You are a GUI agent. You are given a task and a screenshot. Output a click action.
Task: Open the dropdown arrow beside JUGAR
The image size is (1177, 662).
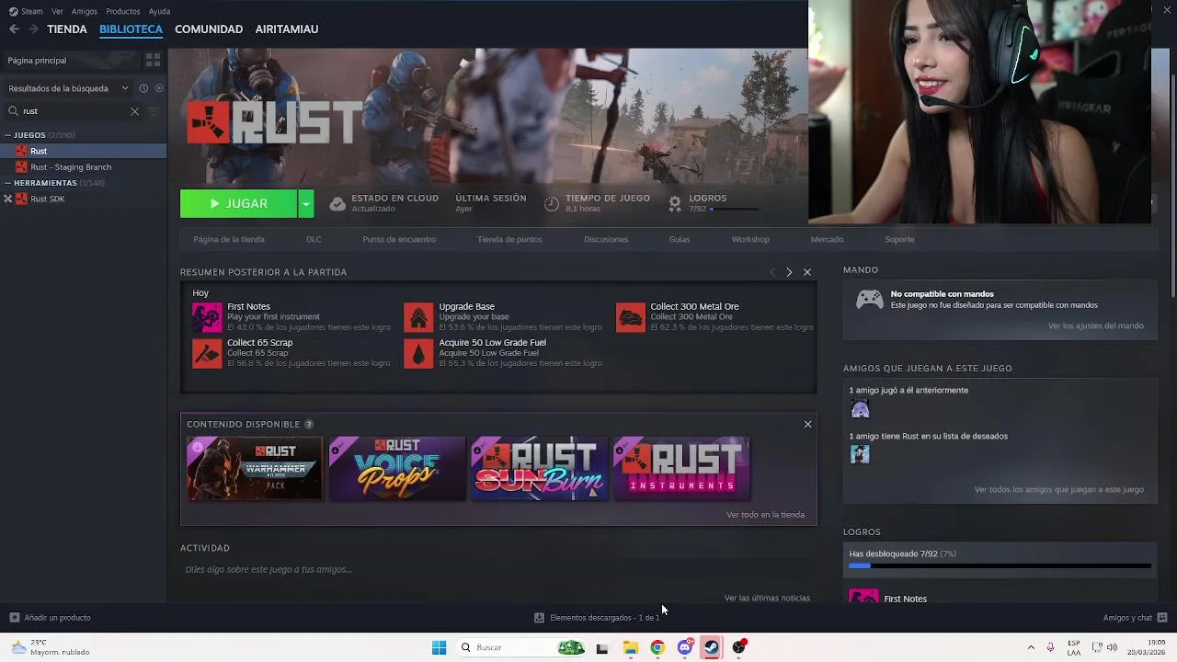tap(306, 204)
